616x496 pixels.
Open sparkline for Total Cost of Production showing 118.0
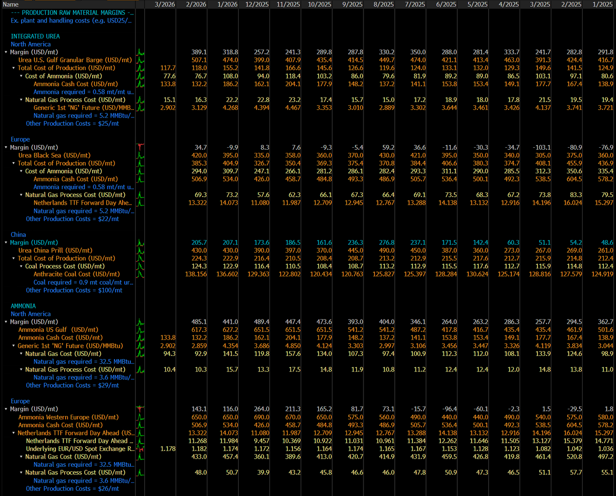pos(140,68)
